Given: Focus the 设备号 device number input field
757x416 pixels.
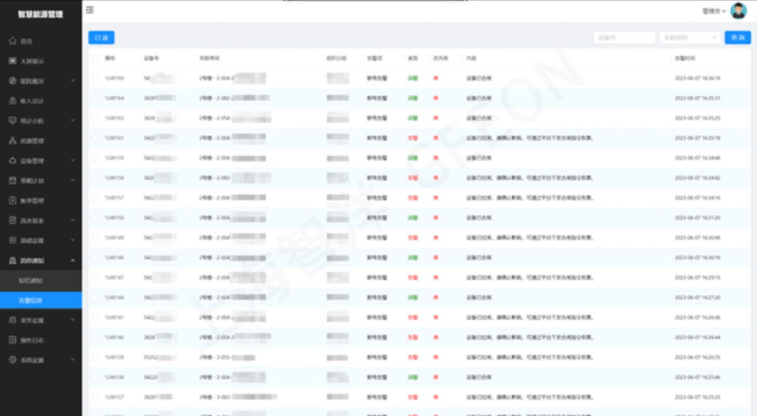Looking at the screenshot, I should point(624,38).
